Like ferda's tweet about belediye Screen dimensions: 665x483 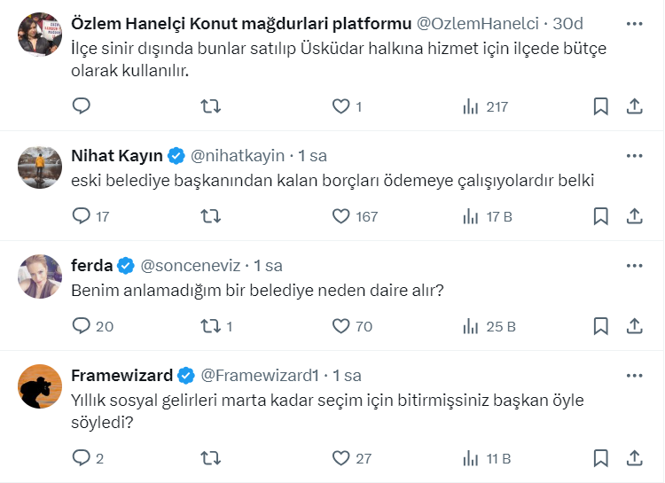point(341,326)
